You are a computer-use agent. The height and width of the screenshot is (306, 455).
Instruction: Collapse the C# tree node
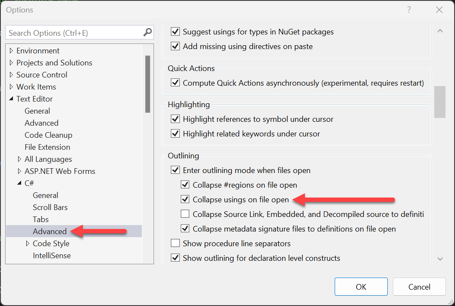19,183
